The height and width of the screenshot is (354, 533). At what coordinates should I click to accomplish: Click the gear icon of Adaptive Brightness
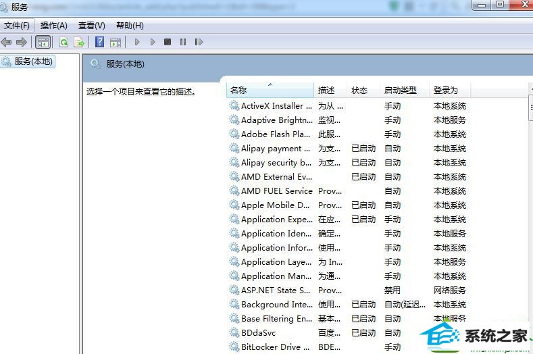click(x=234, y=120)
